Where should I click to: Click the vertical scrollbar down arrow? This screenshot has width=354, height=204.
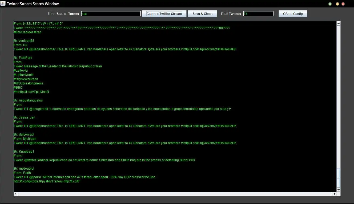tap(339, 190)
